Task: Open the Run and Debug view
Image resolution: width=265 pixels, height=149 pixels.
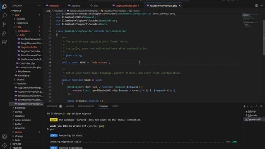Action: (x=5, y=33)
